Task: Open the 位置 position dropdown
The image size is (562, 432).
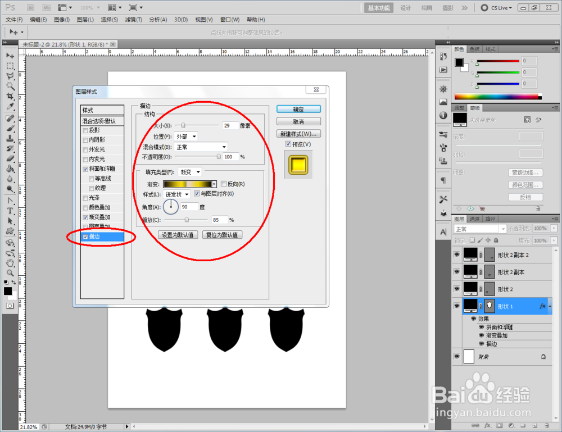Action: click(186, 137)
